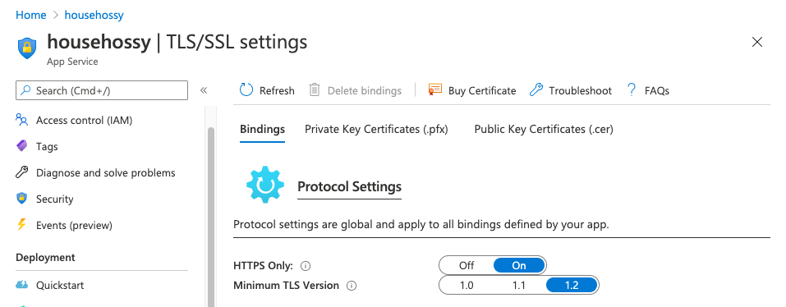Image resolution: width=786 pixels, height=307 pixels.
Task: Set HTTPS Only to On
Action: (x=519, y=265)
